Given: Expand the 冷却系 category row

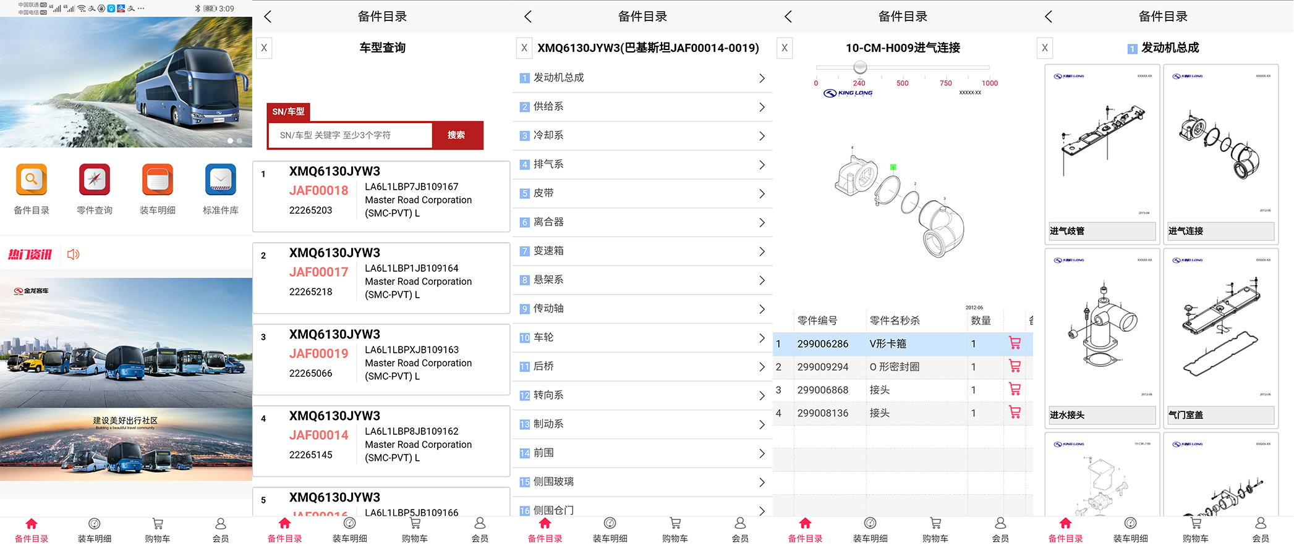Looking at the screenshot, I should click(642, 136).
